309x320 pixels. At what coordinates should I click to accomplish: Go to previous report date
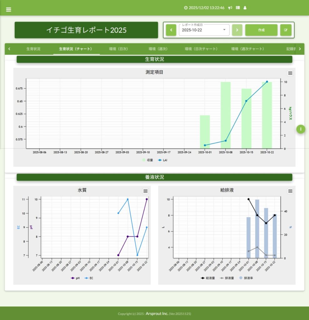click(x=171, y=30)
